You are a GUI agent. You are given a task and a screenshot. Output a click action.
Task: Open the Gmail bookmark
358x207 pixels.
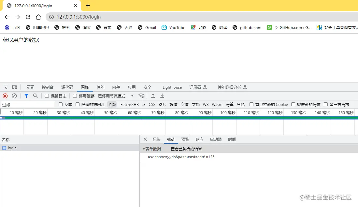(147, 28)
